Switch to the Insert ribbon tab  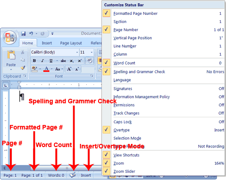47,43
